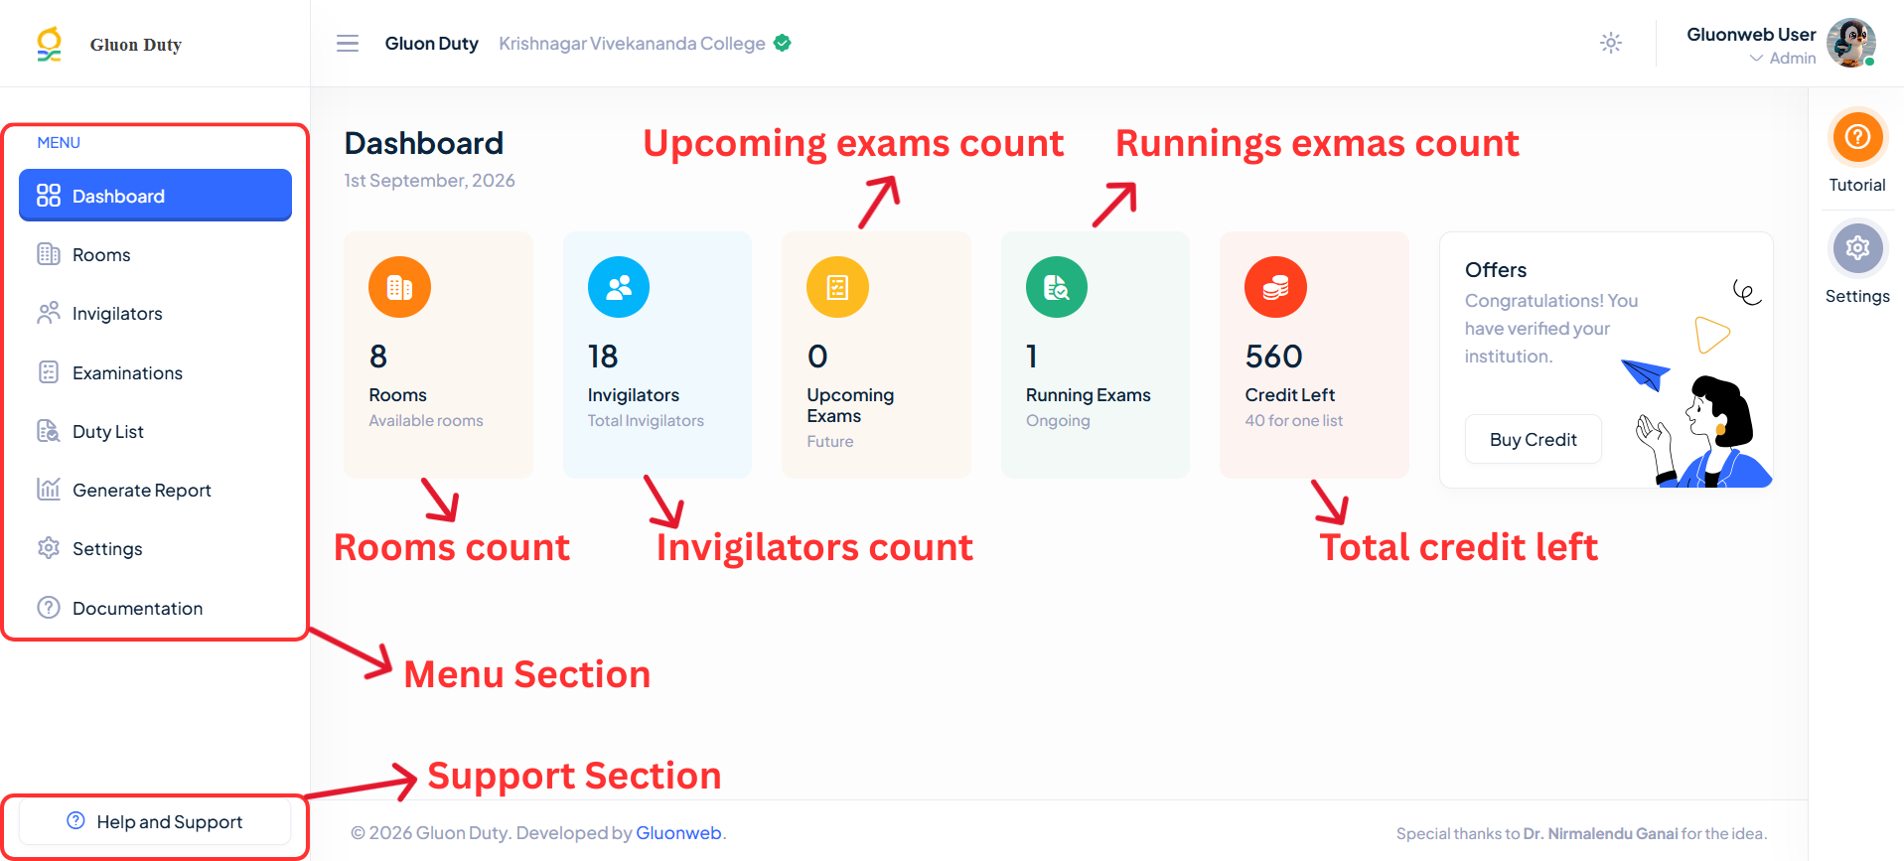
Task: Click the Gluon Duty logo icon
Action: 49,45
